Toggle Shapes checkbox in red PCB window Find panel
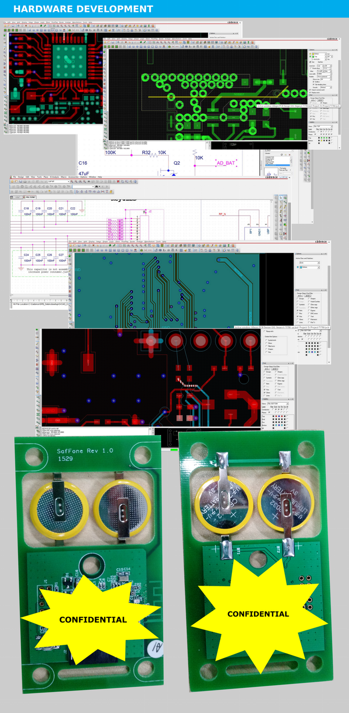 click(276, 372)
